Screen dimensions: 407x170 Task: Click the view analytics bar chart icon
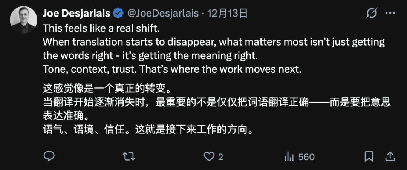tap(289, 156)
